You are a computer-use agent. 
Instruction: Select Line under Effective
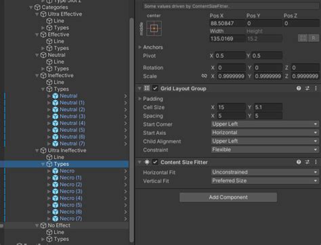point(59,41)
